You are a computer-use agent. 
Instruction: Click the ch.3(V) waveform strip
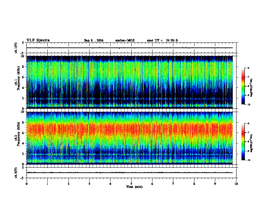pos(130,173)
